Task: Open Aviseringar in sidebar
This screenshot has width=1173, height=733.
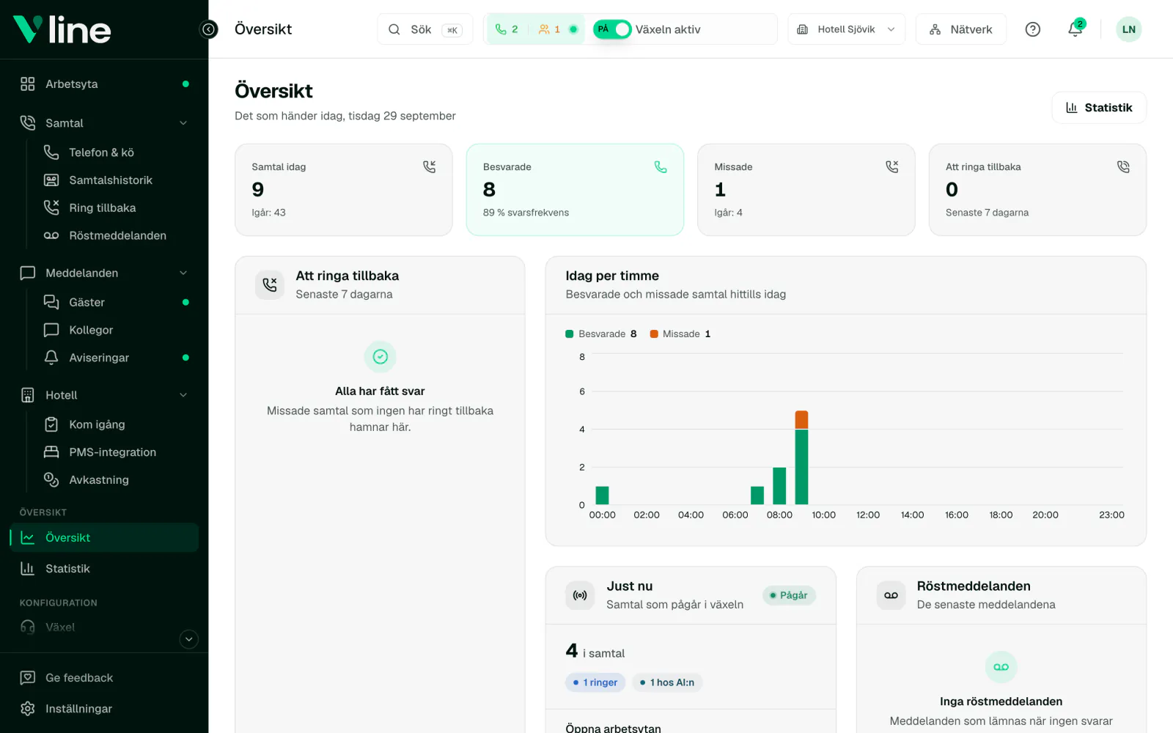Action: coord(116,358)
